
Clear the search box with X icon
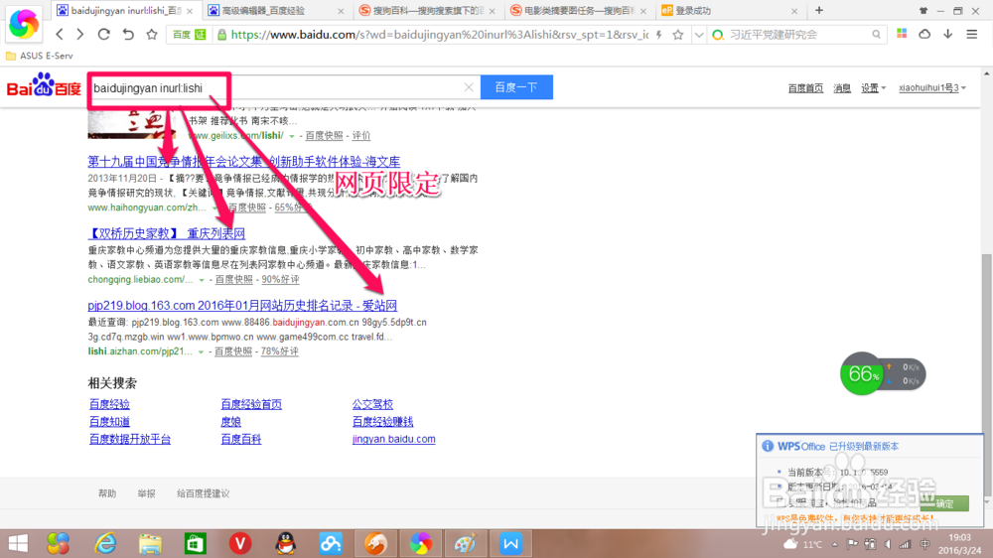tap(469, 87)
